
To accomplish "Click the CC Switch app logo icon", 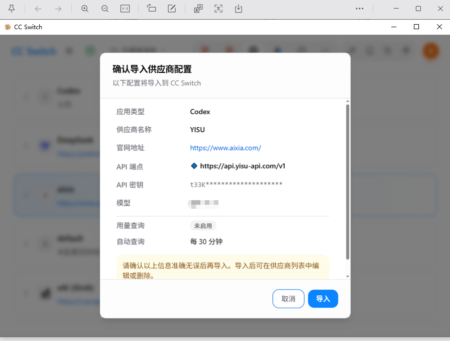I will coord(8,27).
